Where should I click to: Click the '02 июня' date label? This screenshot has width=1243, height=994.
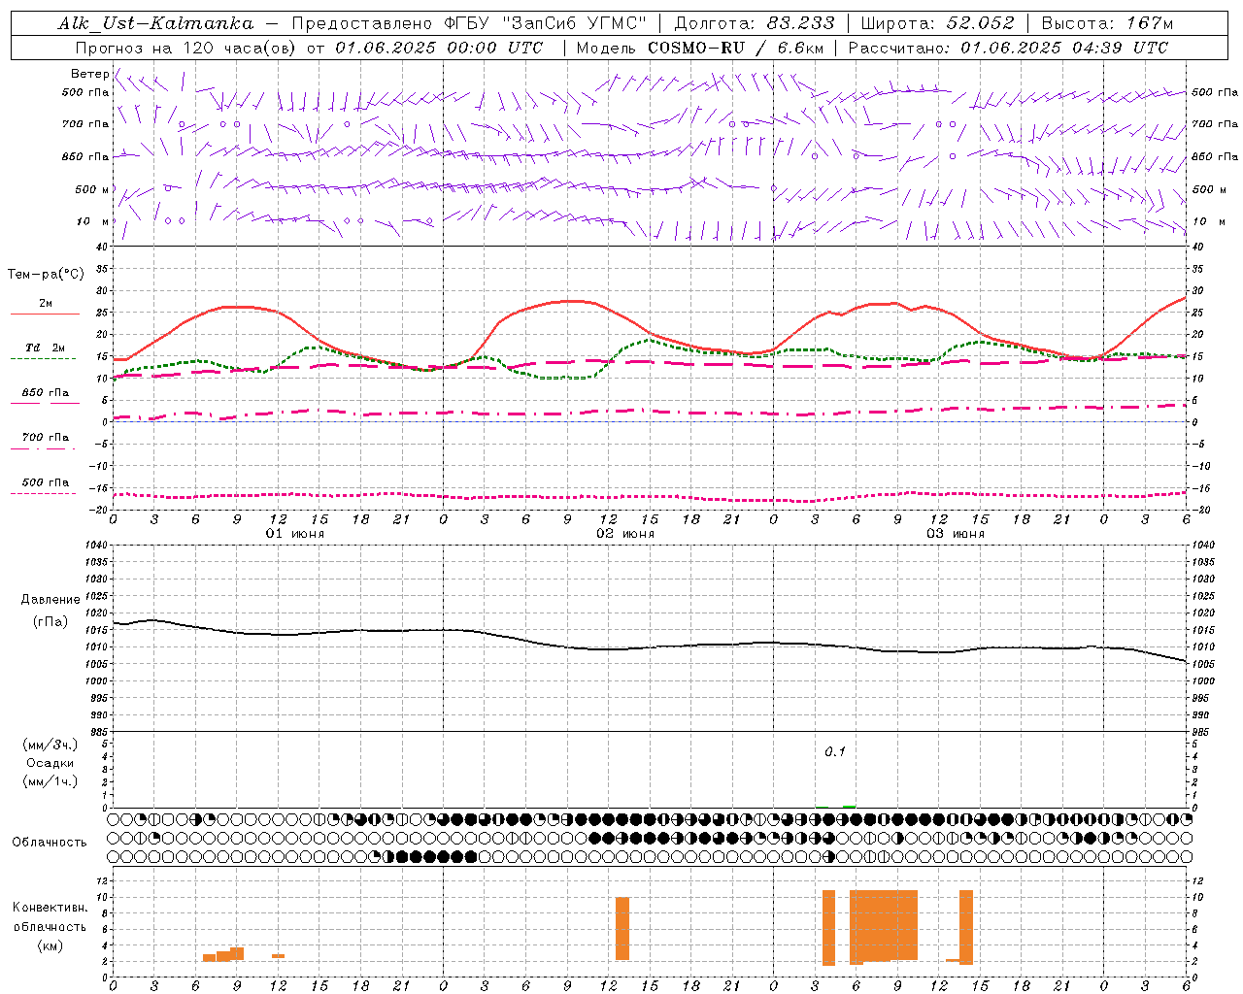(625, 534)
